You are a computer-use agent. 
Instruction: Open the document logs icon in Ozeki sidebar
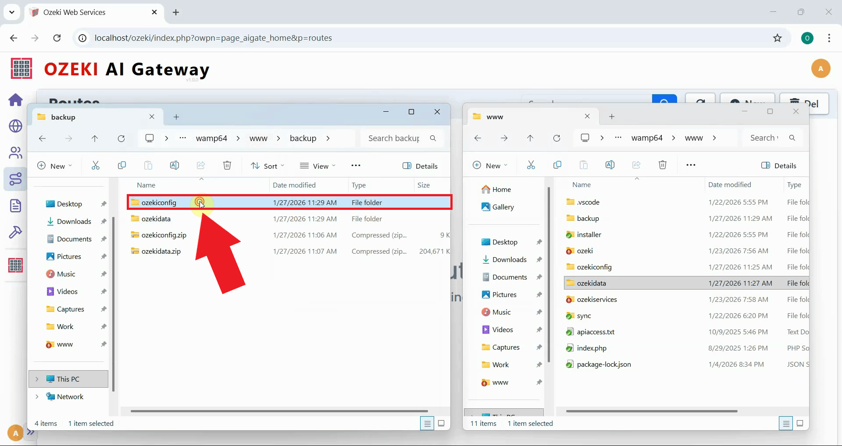pos(16,205)
